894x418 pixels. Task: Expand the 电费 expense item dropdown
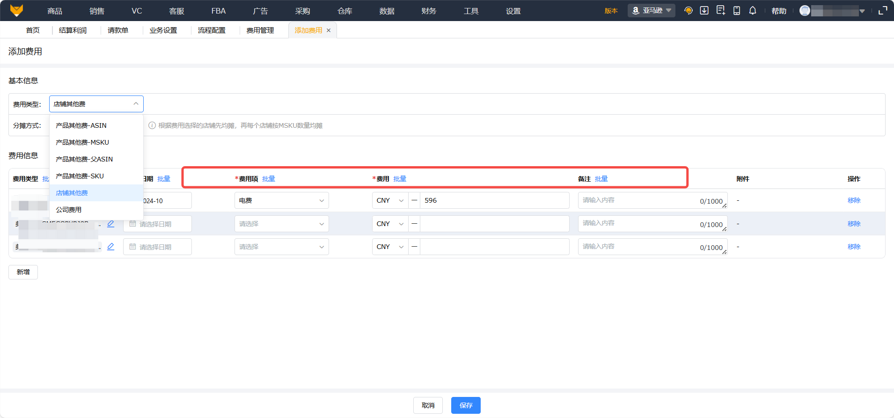tap(281, 200)
